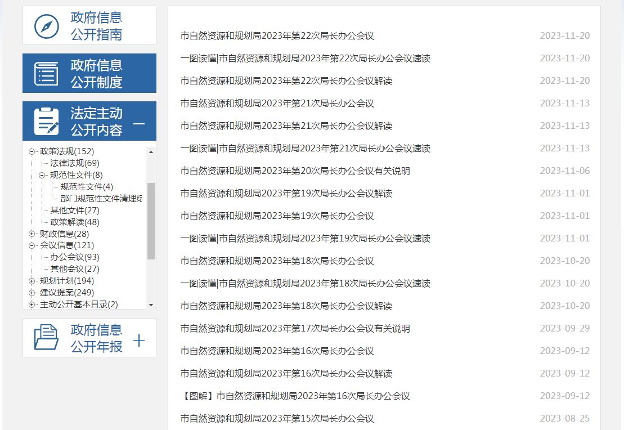The width and height of the screenshot is (624, 430).
Task: Select 办公会议(93) in the tree
Action: point(75,257)
